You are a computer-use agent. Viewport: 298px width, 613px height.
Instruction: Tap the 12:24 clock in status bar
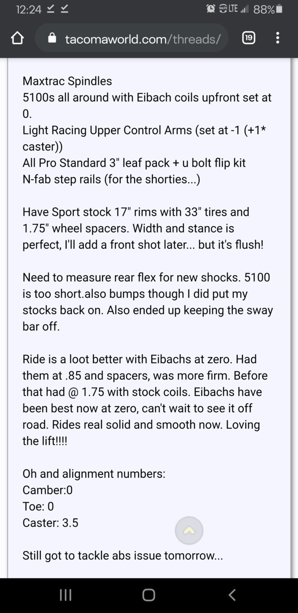pos(29,9)
